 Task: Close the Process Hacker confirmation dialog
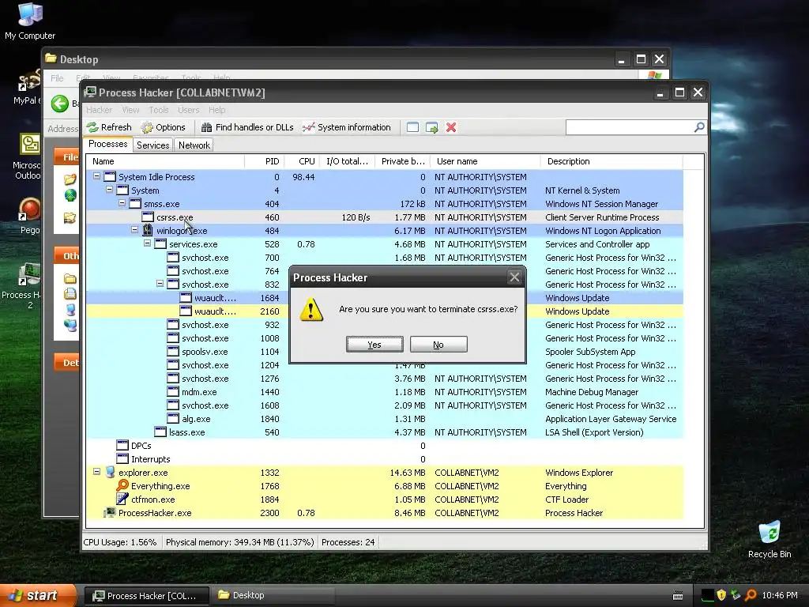[x=514, y=277]
